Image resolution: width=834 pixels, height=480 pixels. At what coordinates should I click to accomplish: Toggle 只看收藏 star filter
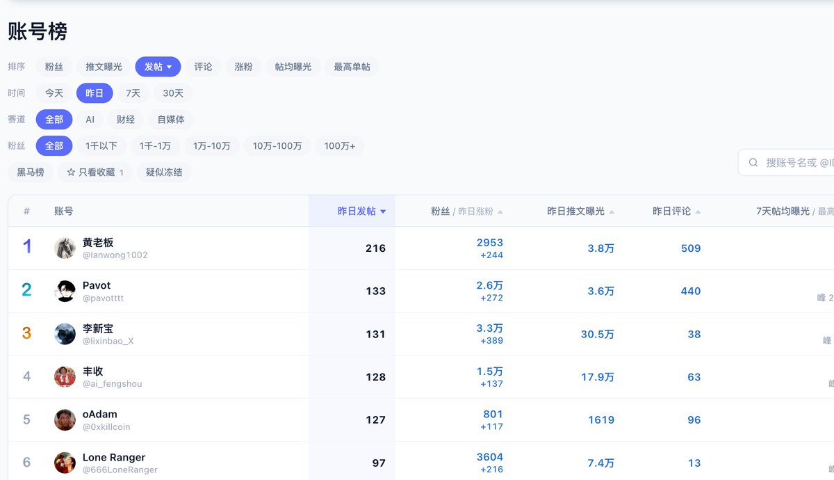coord(95,172)
